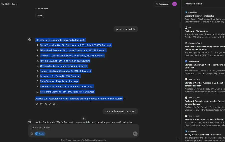The width and height of the screenshot is (225, 142).
Task: Click the WeatherSpark source icon
Action: 186,61
